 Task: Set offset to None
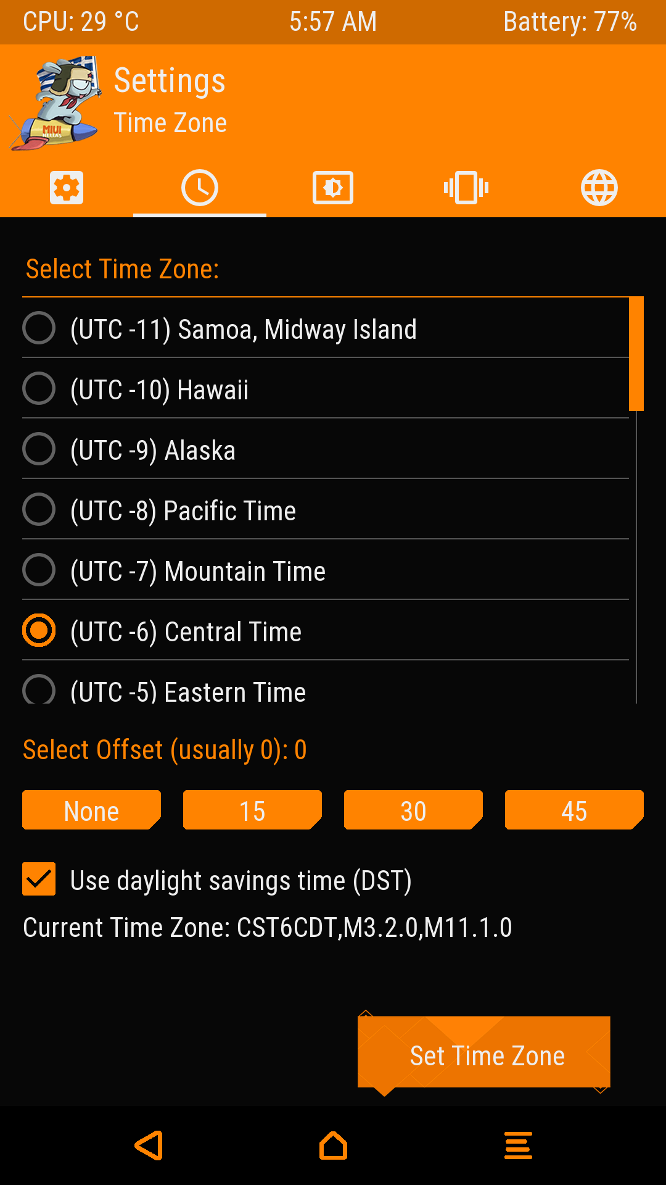91,810
